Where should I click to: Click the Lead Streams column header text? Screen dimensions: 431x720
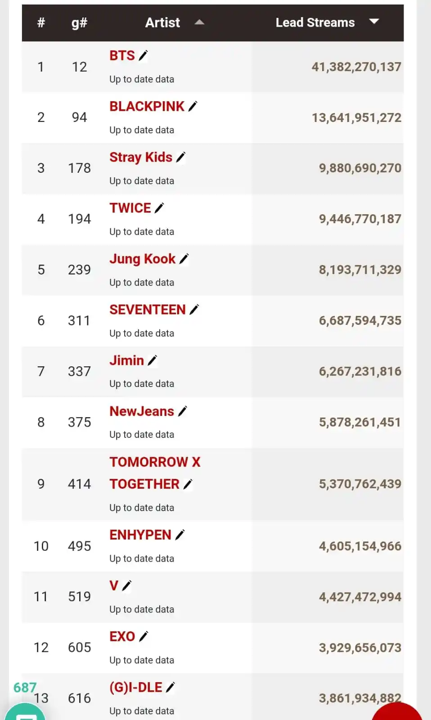click(x=315, y=22)
